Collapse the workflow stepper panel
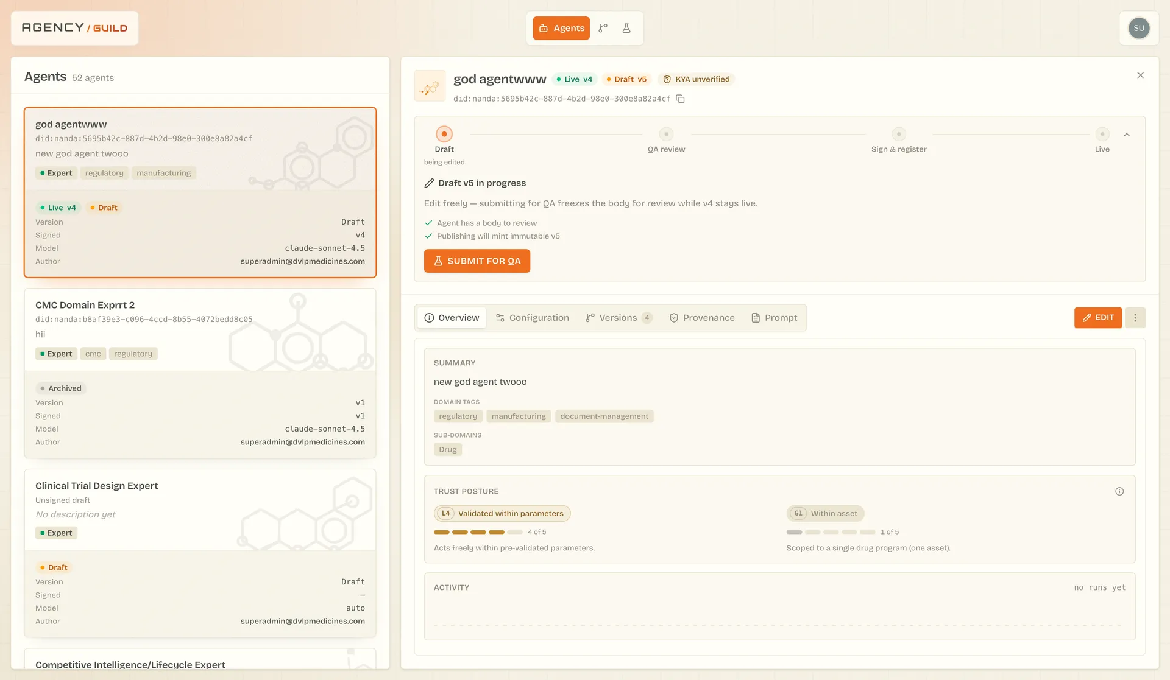This screenshot has height=680, width=1170. (x=1127, y=135)
